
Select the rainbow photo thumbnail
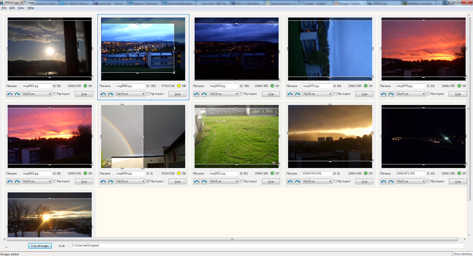pos(143,136)
